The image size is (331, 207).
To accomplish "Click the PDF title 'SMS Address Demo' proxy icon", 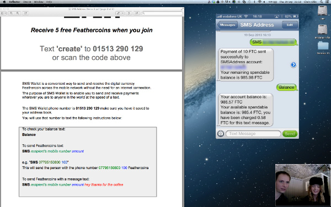I will 70,9.
